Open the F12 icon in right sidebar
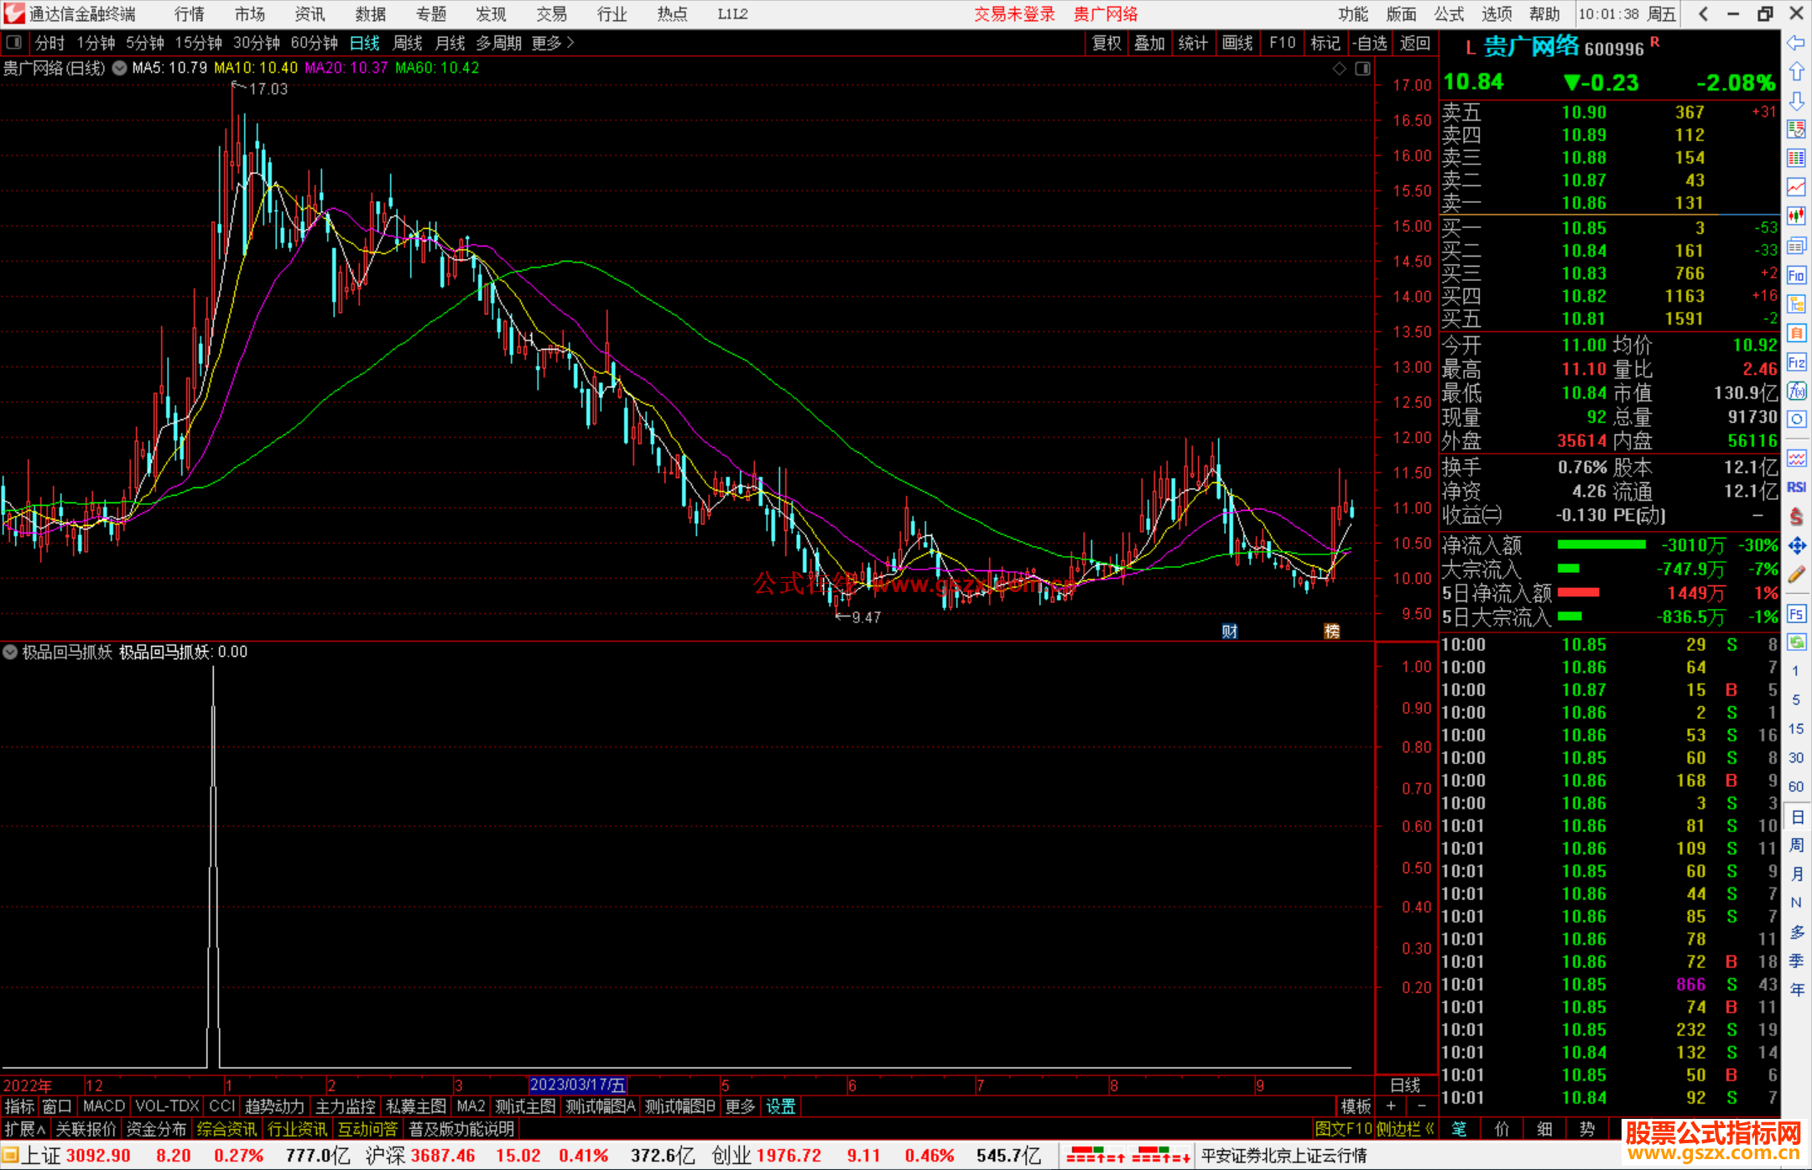Viewport: 1812px width, 1170px height. (x=1796, y=362)
